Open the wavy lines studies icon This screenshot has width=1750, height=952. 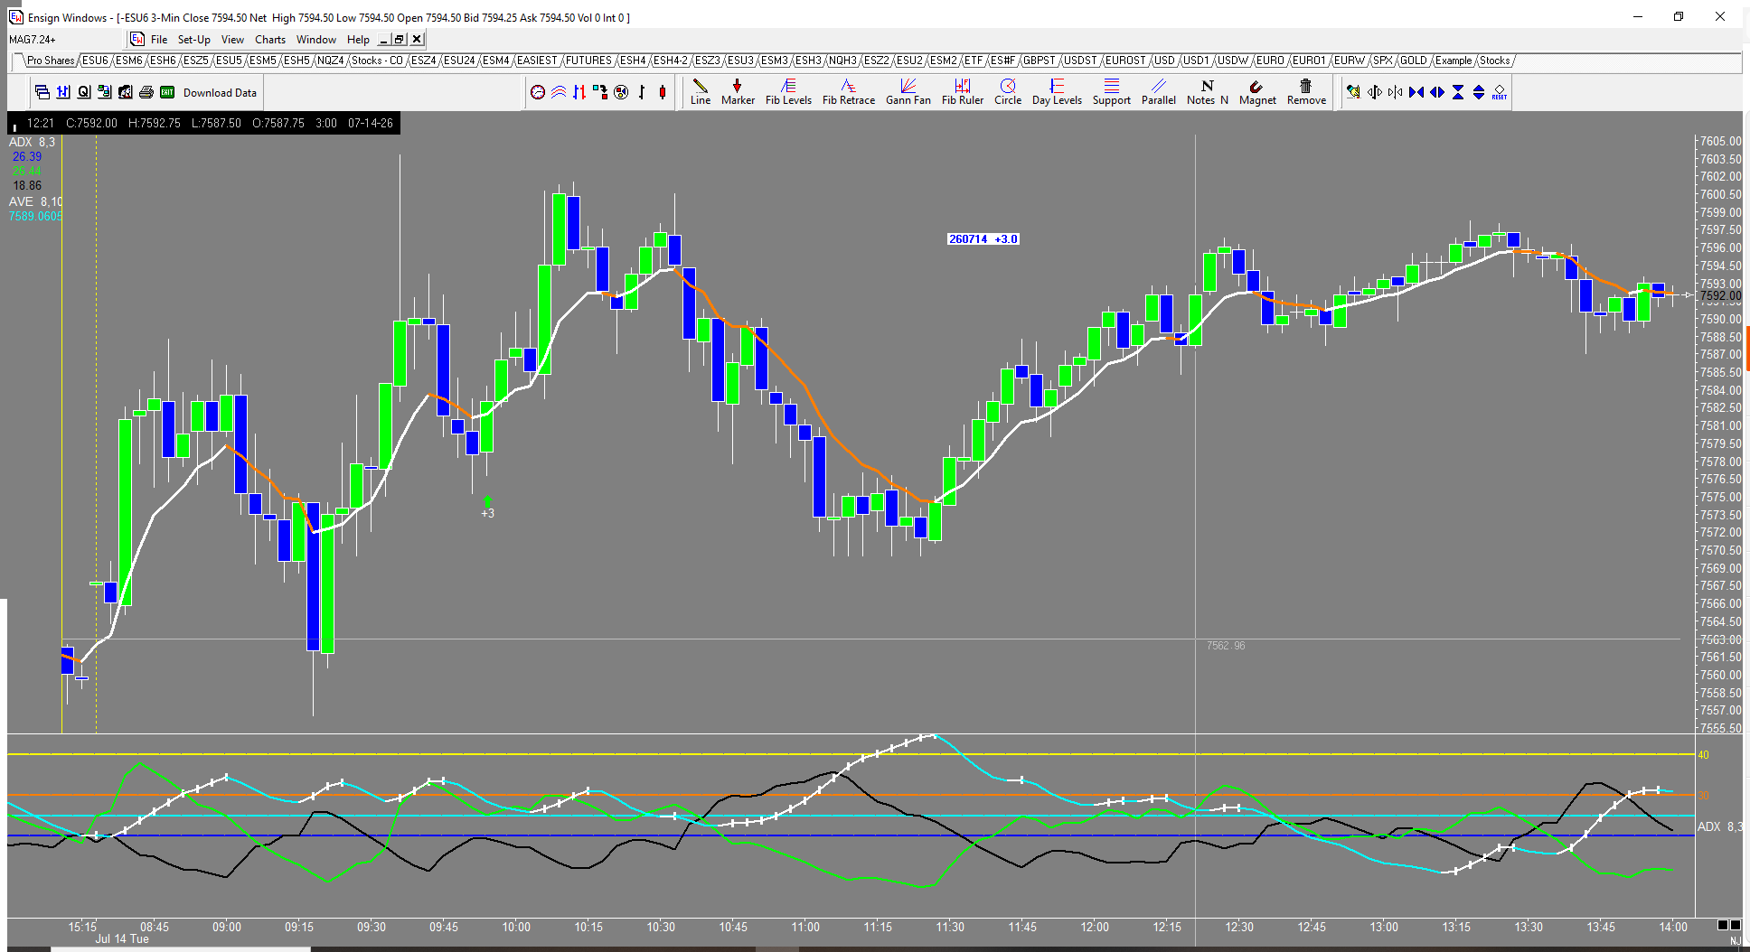click(559, 92)
